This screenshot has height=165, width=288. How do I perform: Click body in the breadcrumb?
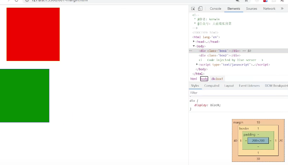point(204,79)
